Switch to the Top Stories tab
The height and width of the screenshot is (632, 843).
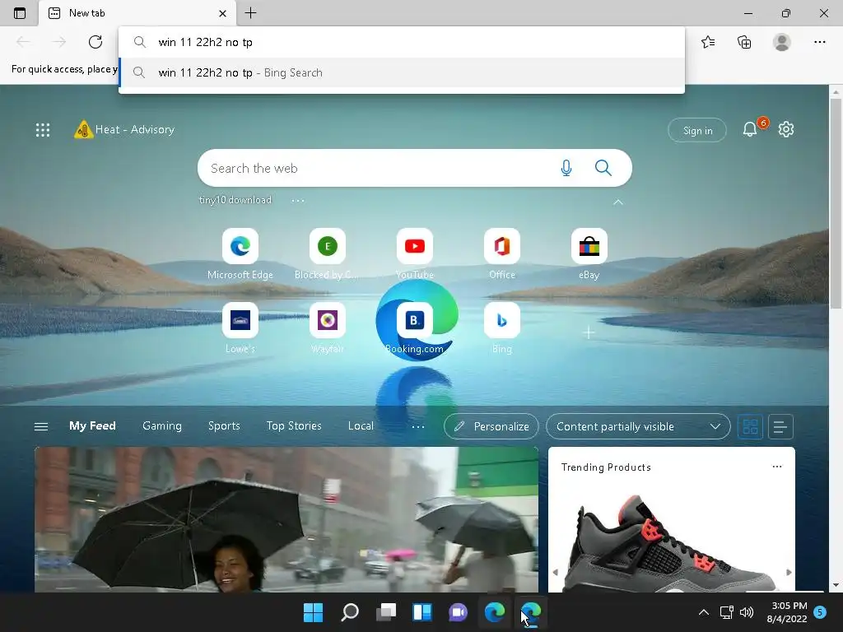[x=294, y=425]
